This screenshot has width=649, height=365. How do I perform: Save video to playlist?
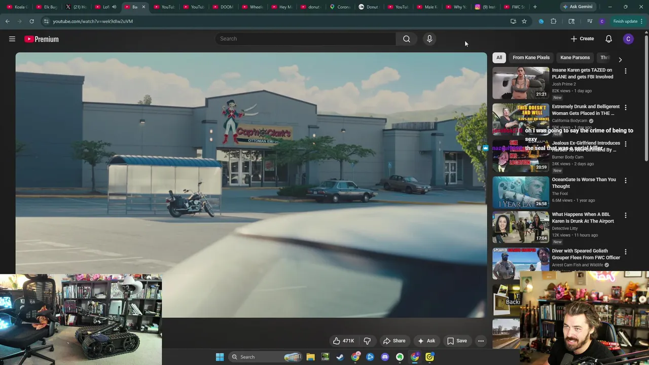(457, 341)
